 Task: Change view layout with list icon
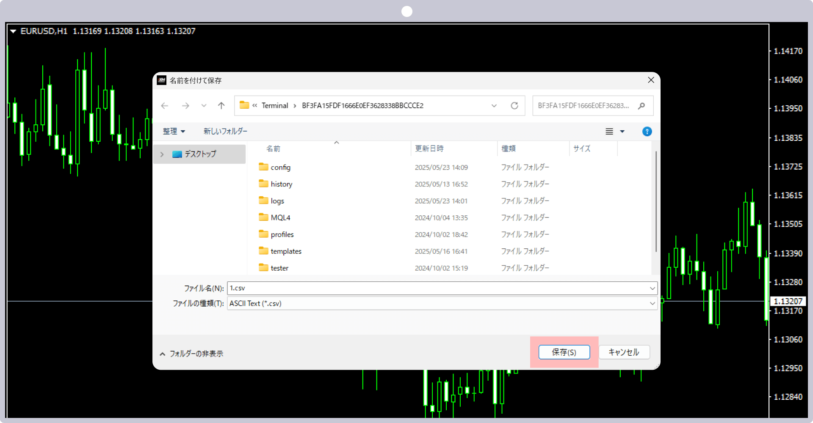coord(609,132)
